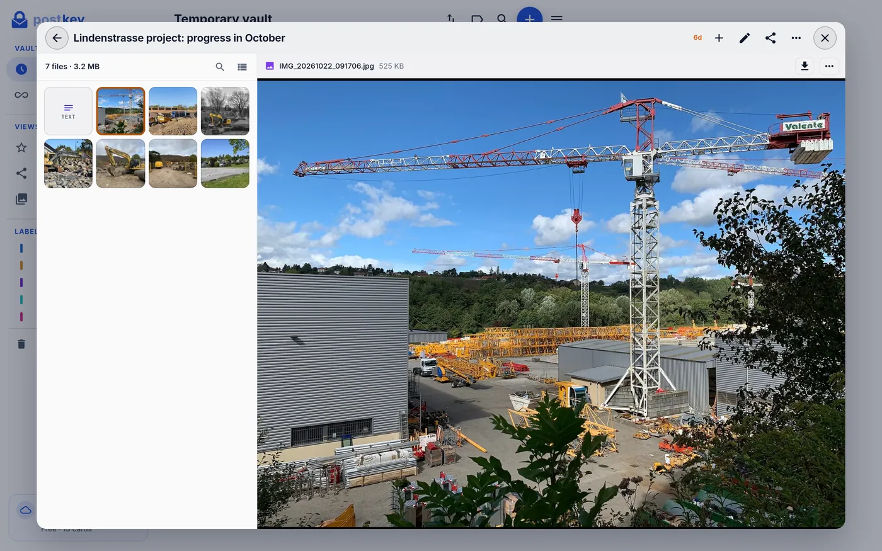
Task: Open the infinity vault item in sidebar
Action: pos(21,95)
